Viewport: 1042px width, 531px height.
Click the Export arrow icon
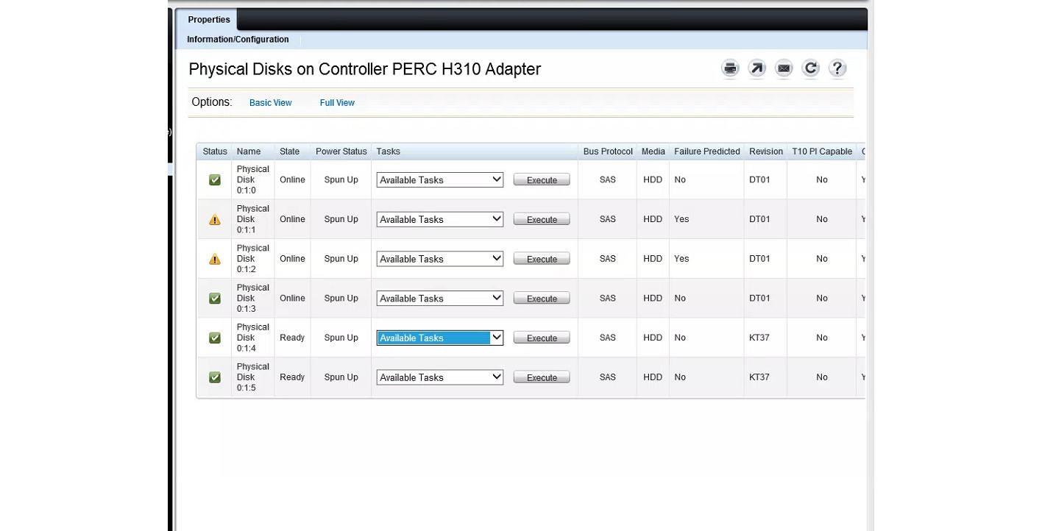pos(756,68)
